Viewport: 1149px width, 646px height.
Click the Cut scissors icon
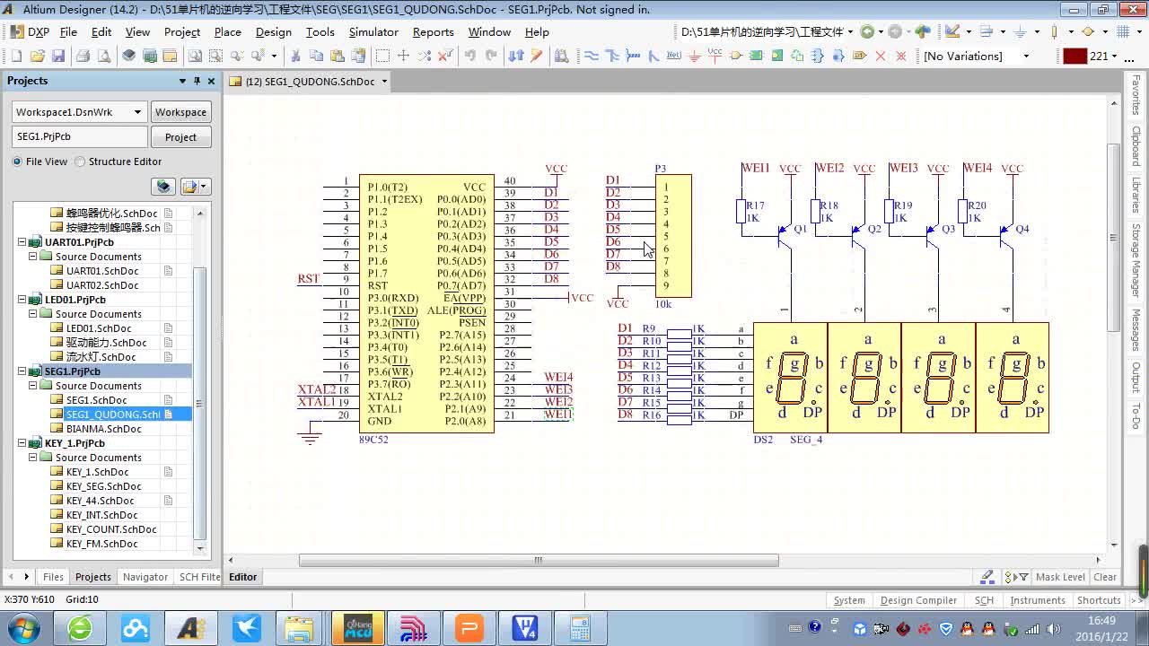(295, 56)
